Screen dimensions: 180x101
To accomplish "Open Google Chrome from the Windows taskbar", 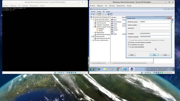I will point(118,69).
